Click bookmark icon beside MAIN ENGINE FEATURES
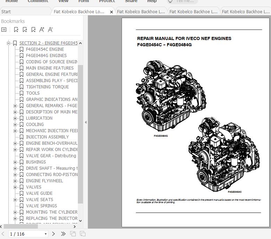The image size is (271, 239). [22, 68]
